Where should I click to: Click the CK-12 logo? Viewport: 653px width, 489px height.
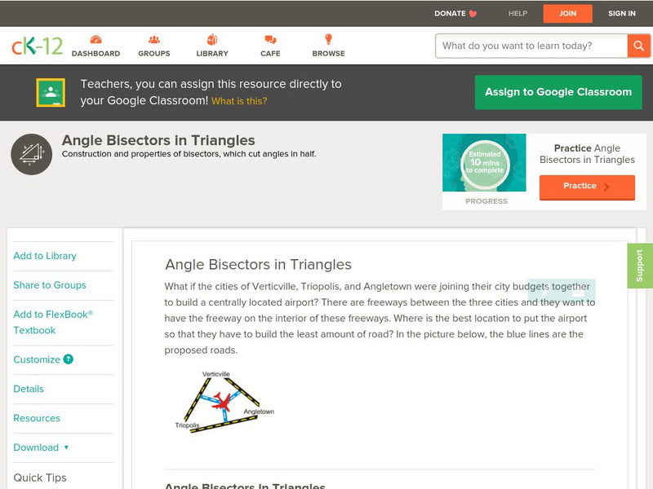[37, 46]
